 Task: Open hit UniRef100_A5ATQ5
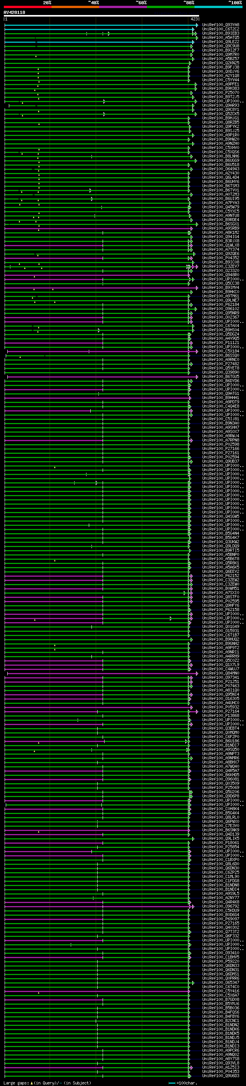pyautogui.click(x=221, y=37)
